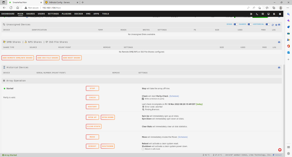This screenshot has width=292, height=157.
Task: Click Add Root Share button
Action: coord(72,58)
